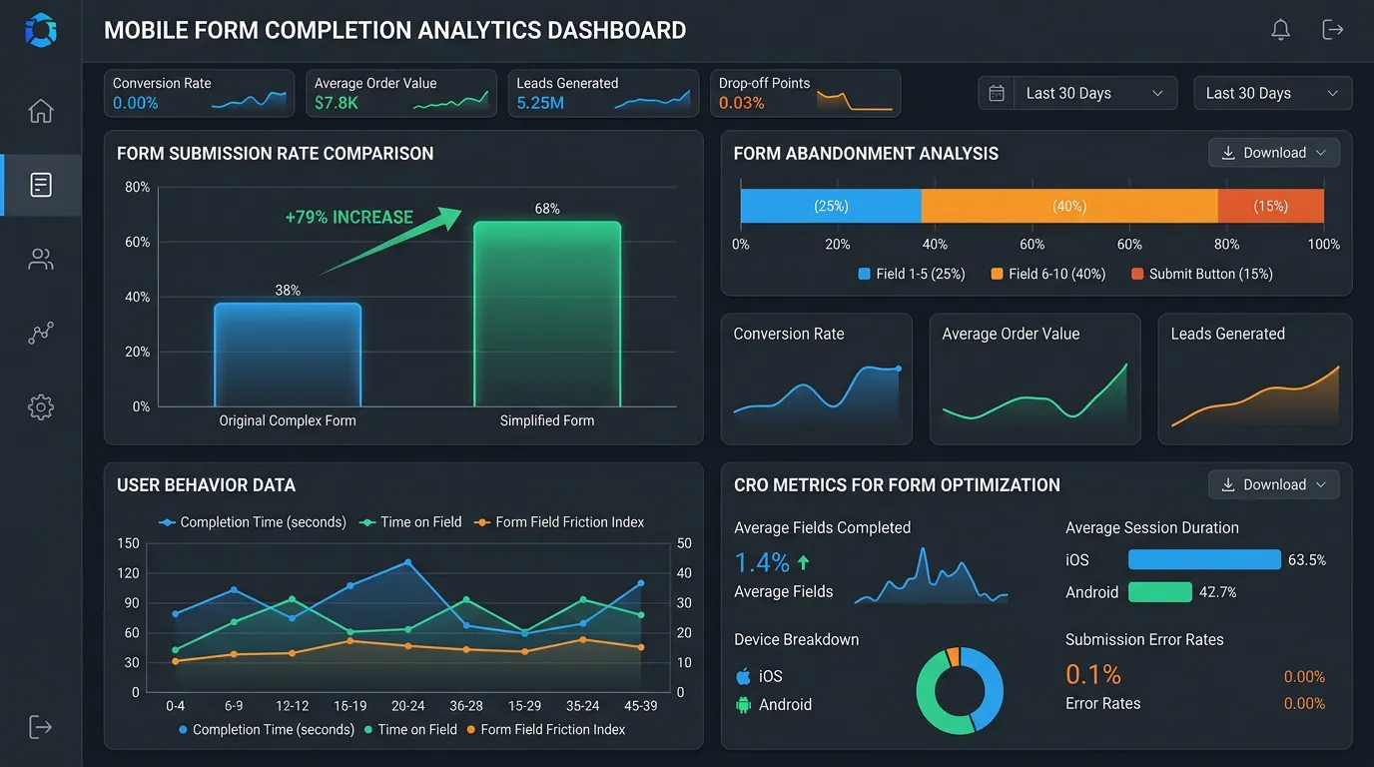Click the sign-out icon in the header

(x=1333, y=30)
